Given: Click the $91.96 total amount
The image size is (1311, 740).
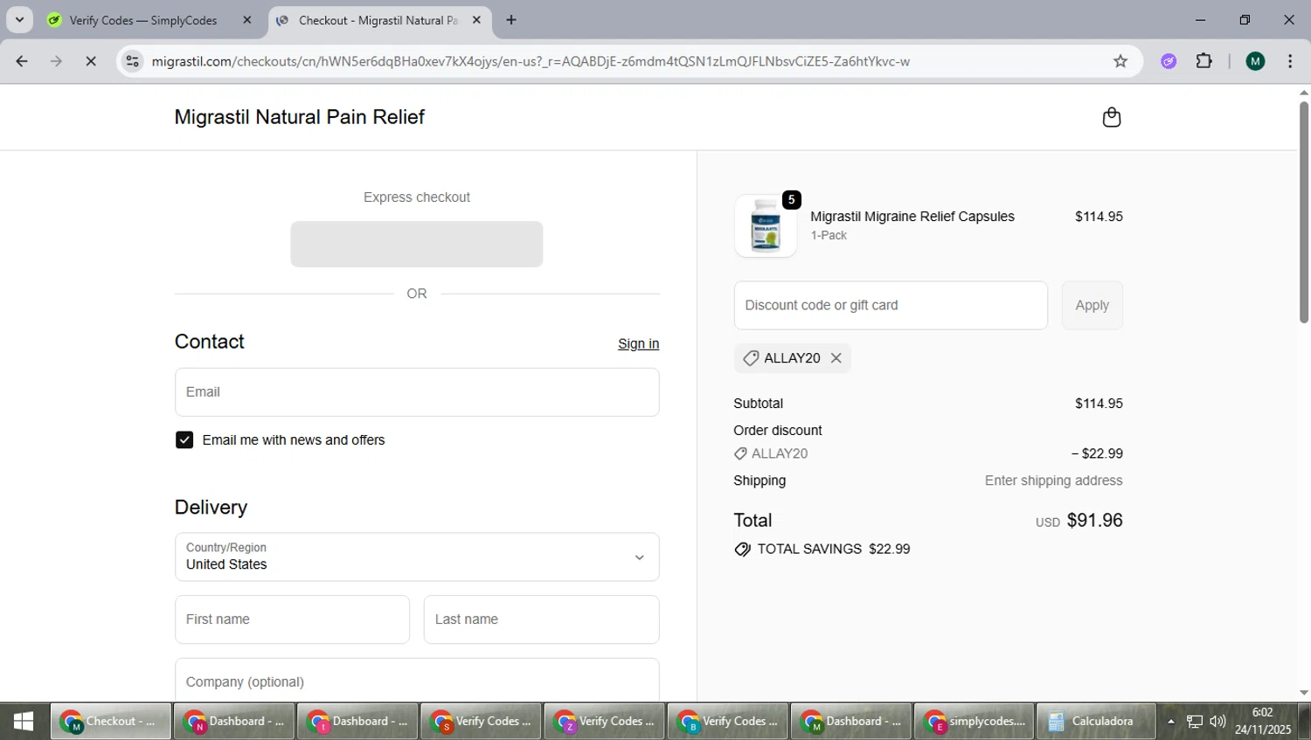Looking at the screenshot, I should [1094, 521].
